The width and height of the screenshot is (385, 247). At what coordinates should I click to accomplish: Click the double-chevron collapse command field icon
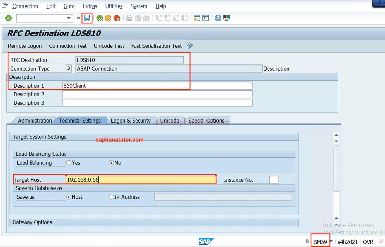[x=78, y=18]
